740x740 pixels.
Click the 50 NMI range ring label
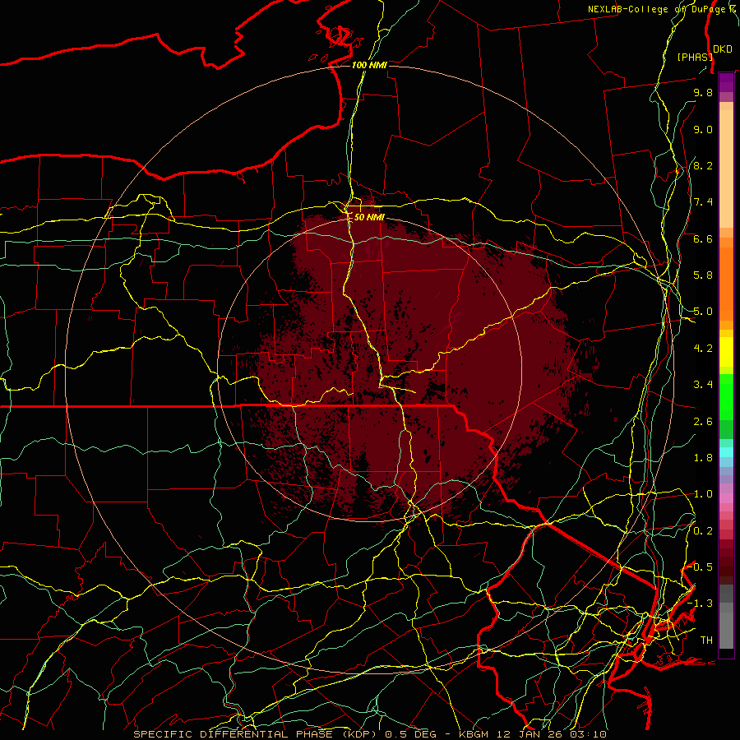pyautogui.click(x=369, y=217)
